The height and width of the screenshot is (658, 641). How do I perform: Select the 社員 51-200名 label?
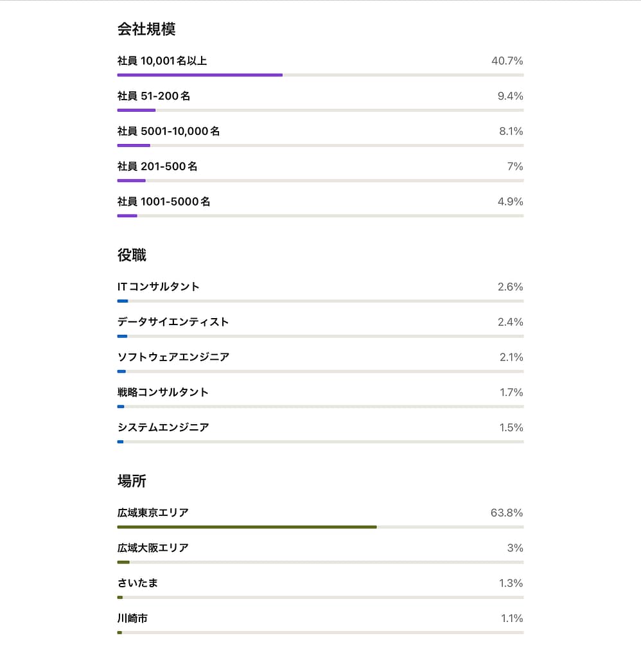[x=154, y=96]
